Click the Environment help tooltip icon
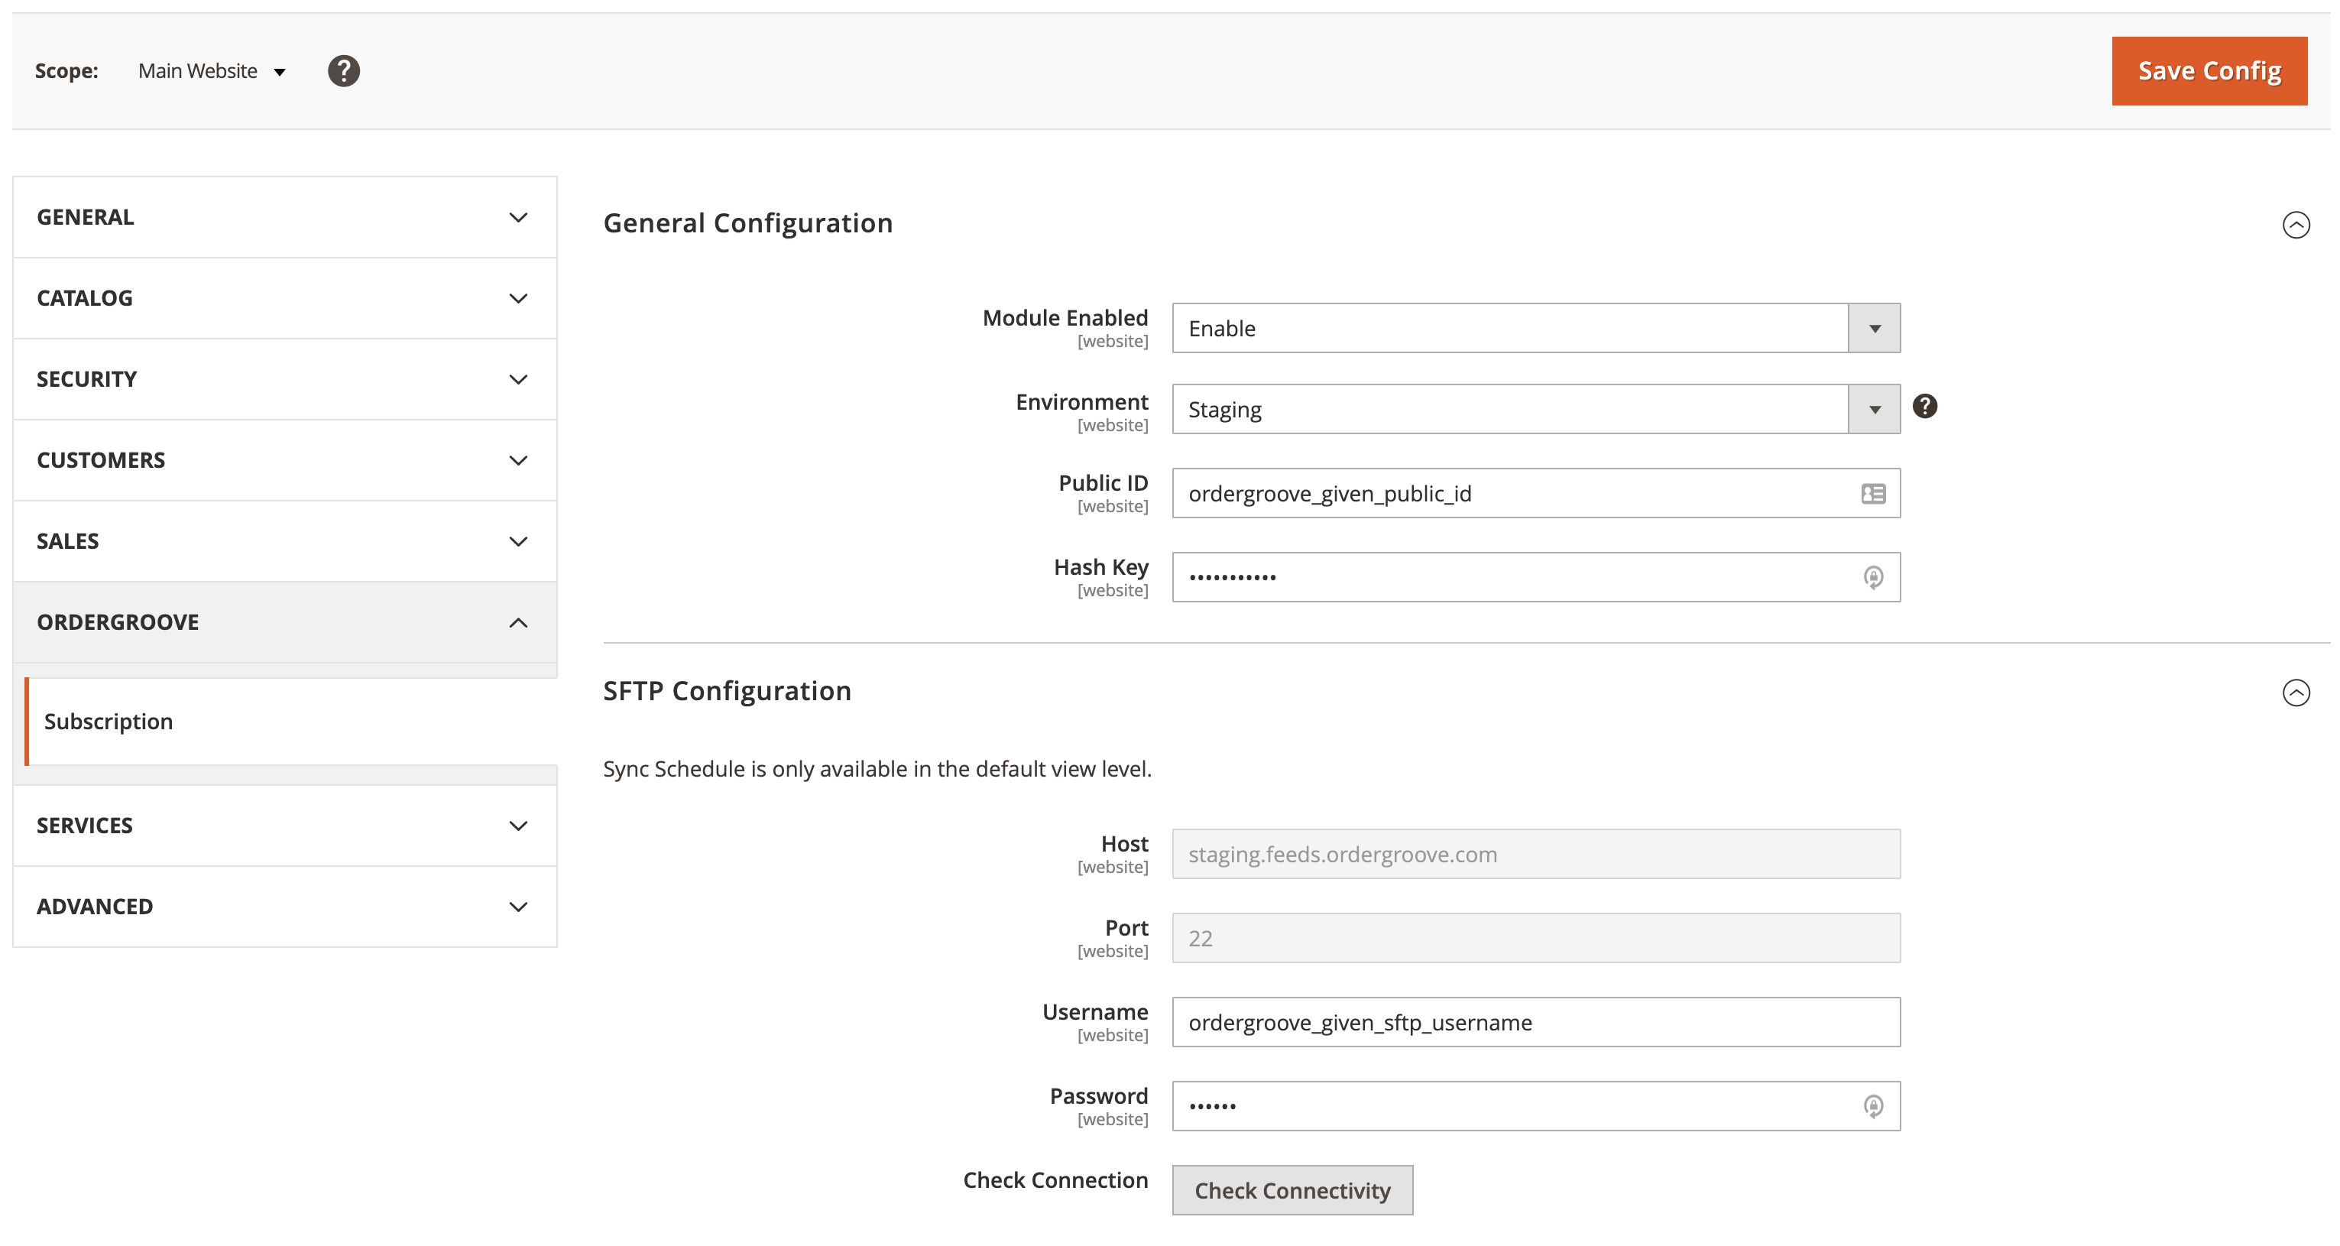2340x1246 pixels. point(1924,406)
